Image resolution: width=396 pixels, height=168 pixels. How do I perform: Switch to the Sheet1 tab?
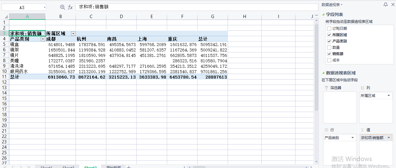tap(46, 167)
